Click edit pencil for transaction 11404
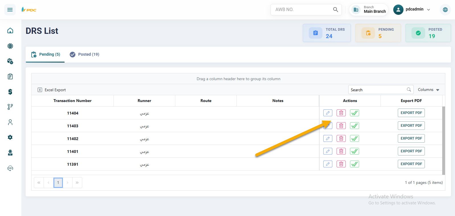Viewport: 455px width, 216px height. click(328, 113)
